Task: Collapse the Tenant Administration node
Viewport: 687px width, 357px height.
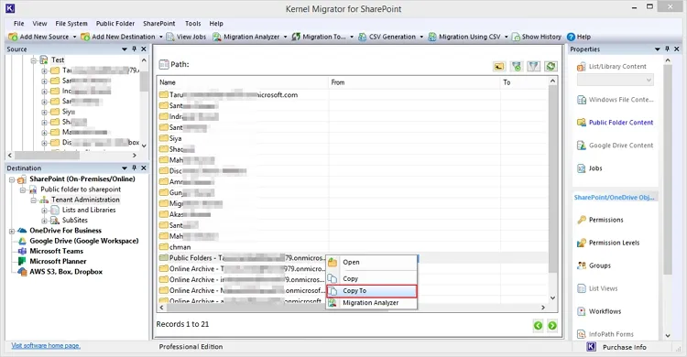Action: tap(34, 200)
